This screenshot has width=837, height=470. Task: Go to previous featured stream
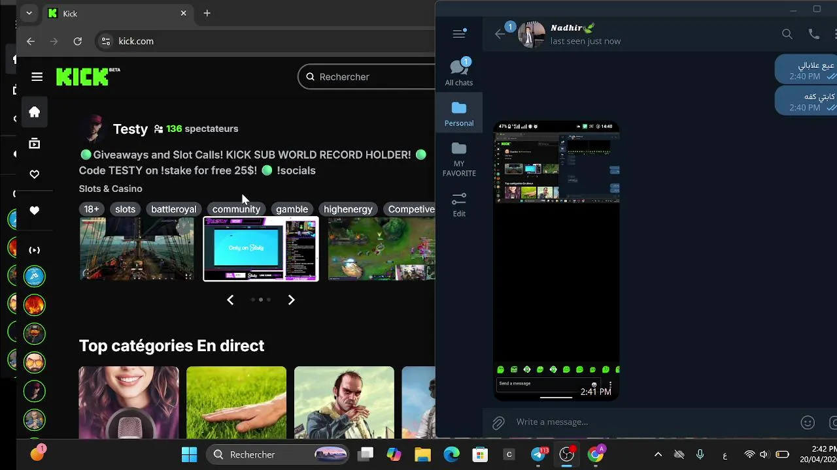(x=230, y=300)
